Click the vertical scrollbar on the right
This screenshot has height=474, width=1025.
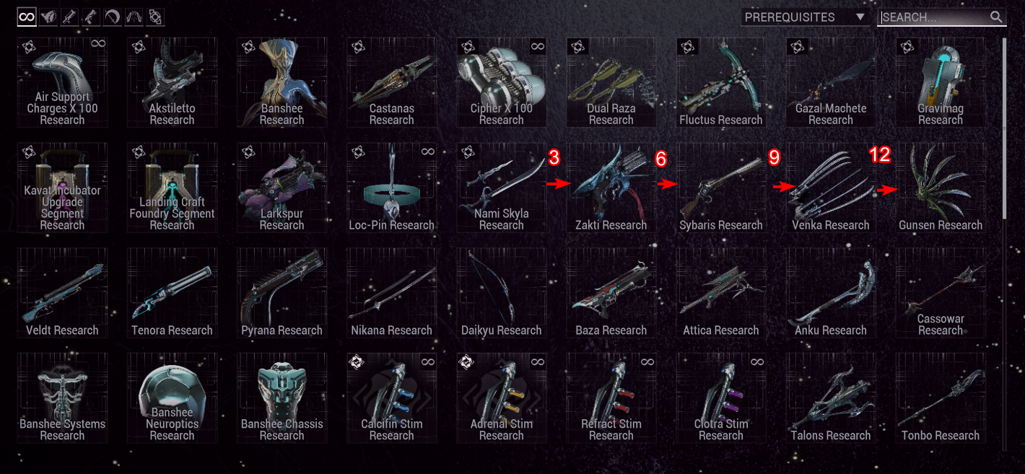click(1003, 128)
